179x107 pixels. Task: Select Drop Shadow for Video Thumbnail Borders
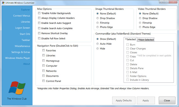pos(140,18)
